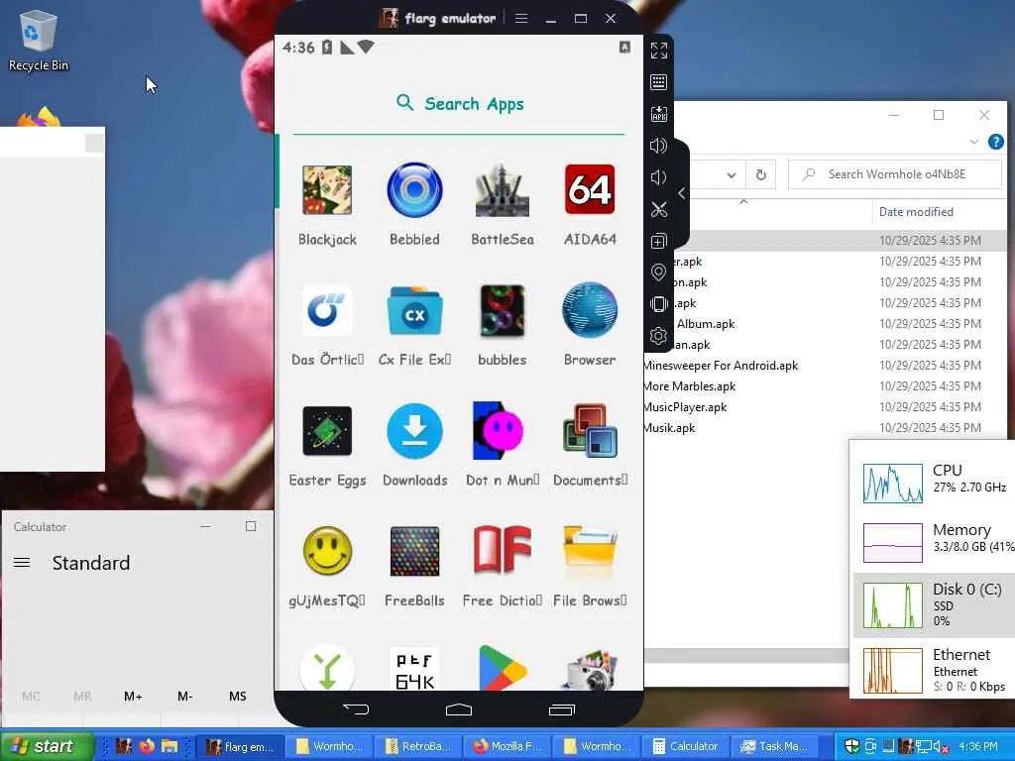
Task: Select CPU in Task Manager performance list
Action: tap(934, 483)
